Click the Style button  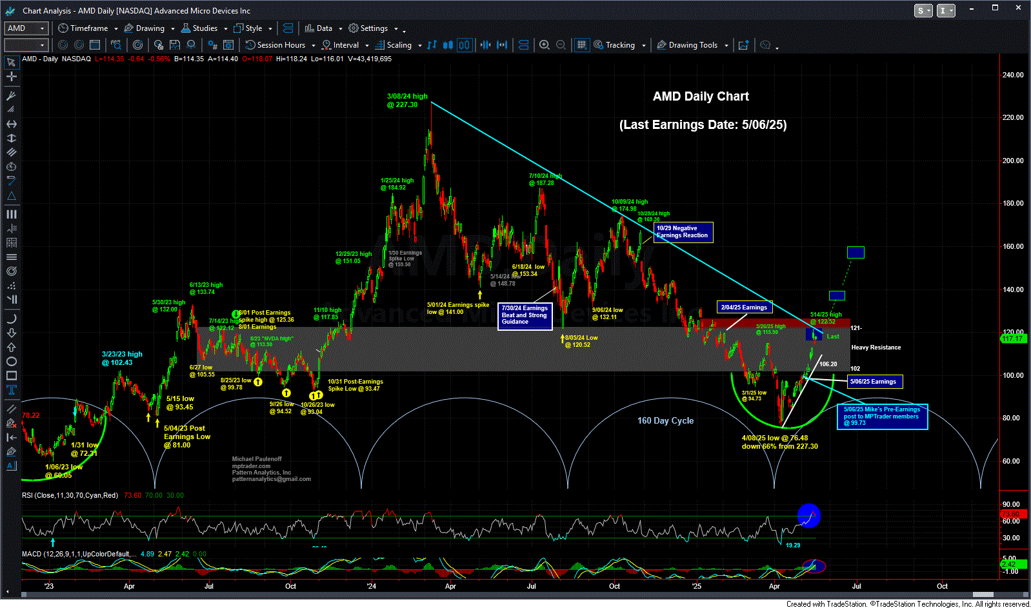coord(248,28)
